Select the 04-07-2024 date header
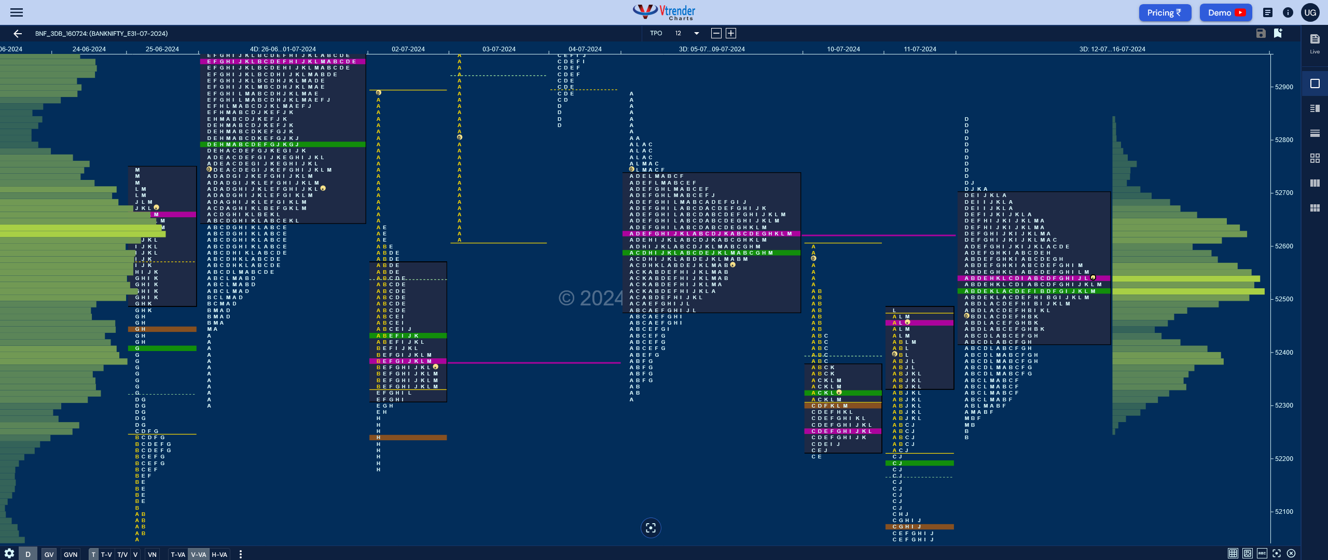The image size is (1328, 560). click(x=585, y=49)
